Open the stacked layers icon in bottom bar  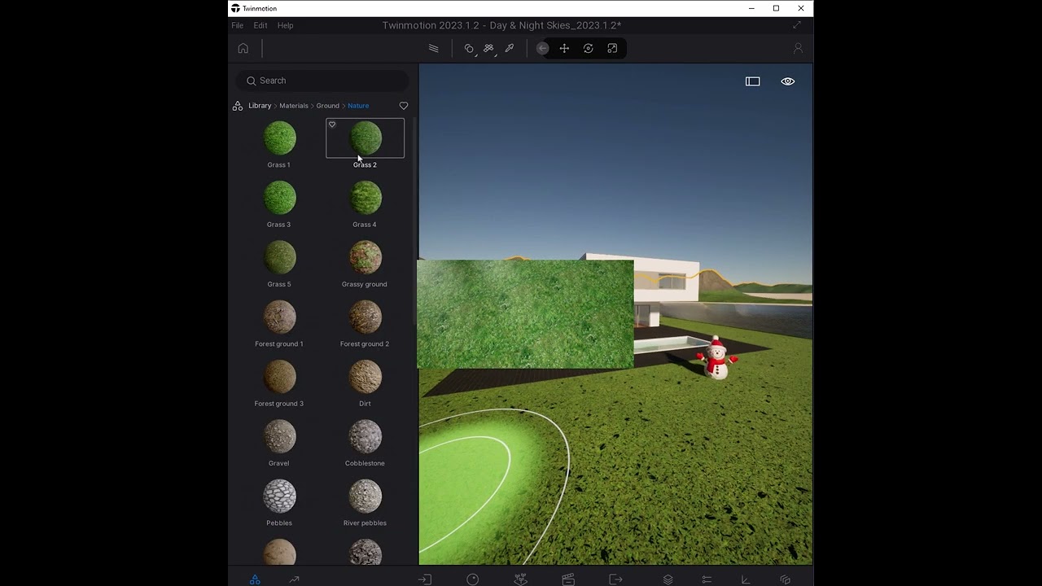point(668,579)
